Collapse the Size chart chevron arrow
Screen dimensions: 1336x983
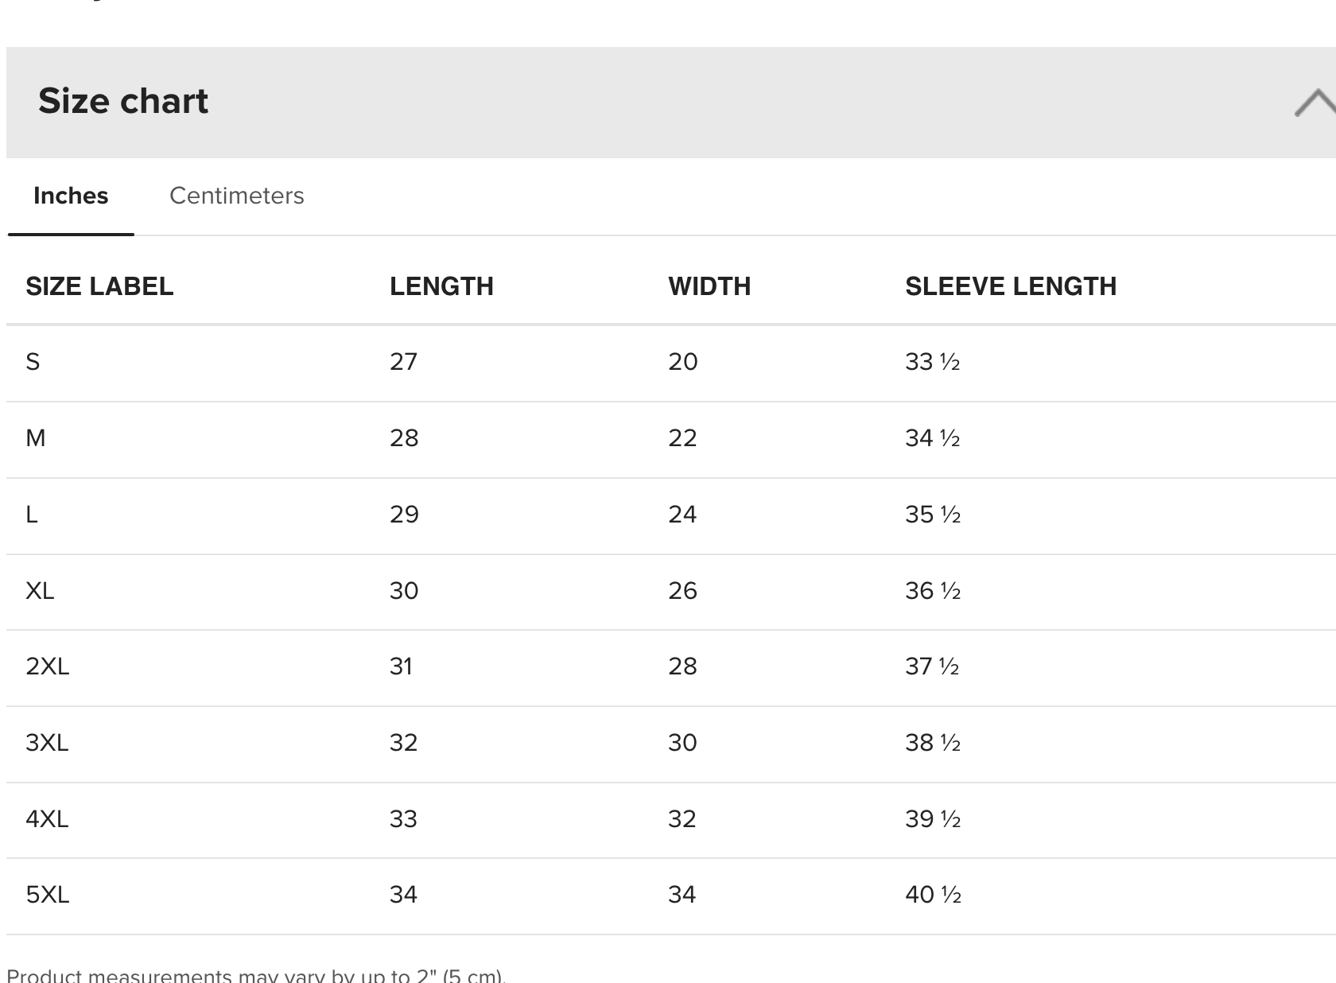(x=1315, y=103)
